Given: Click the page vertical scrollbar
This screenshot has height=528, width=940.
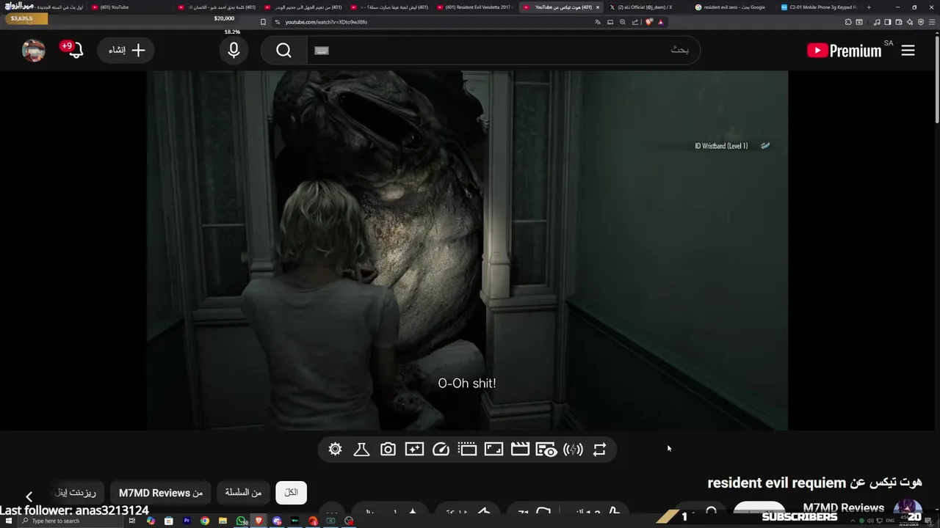Looking at the screenshot, I should [x=937, y=79].
